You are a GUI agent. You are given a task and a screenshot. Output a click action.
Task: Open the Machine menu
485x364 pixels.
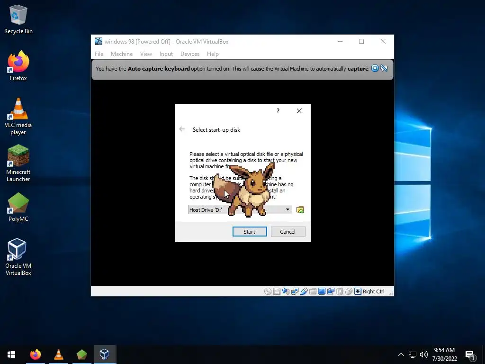pyautogui.click(x=122, y=54)
